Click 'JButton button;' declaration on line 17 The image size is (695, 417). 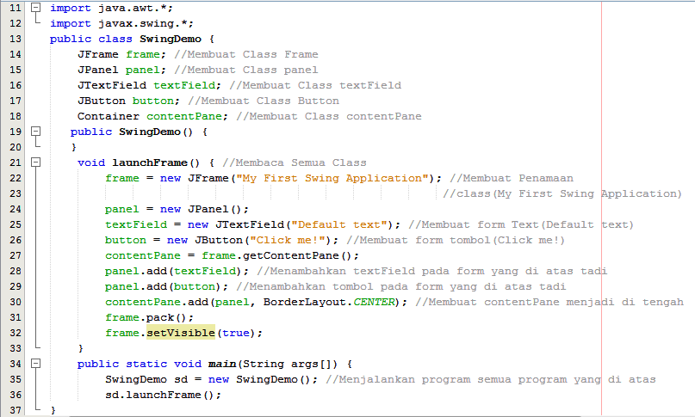128,101
